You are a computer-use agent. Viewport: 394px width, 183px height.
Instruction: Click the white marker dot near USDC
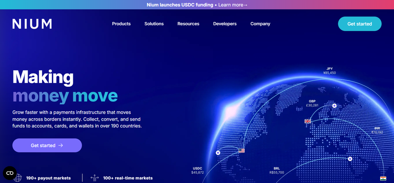(218, 153)
